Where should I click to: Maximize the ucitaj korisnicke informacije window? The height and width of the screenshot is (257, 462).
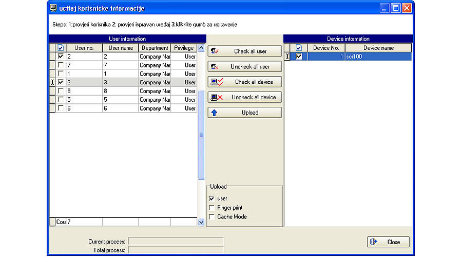[396, 8]
